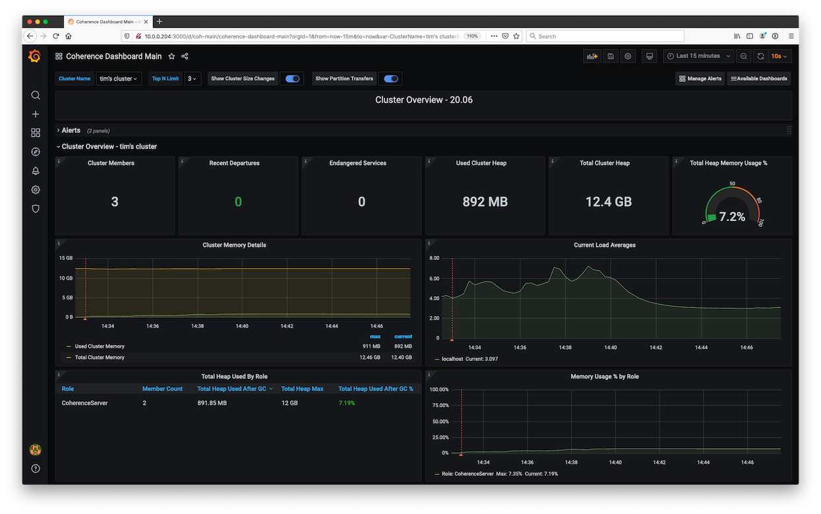Open Server Admin shield icon

(36, 209)
